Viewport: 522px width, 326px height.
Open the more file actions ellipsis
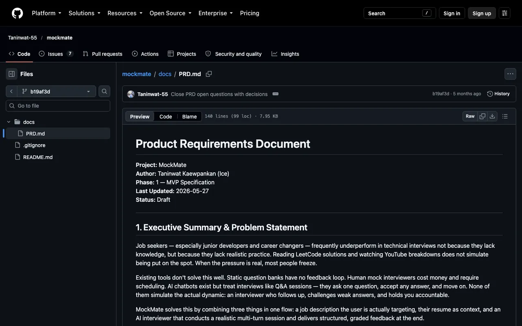tap(510, 74)
